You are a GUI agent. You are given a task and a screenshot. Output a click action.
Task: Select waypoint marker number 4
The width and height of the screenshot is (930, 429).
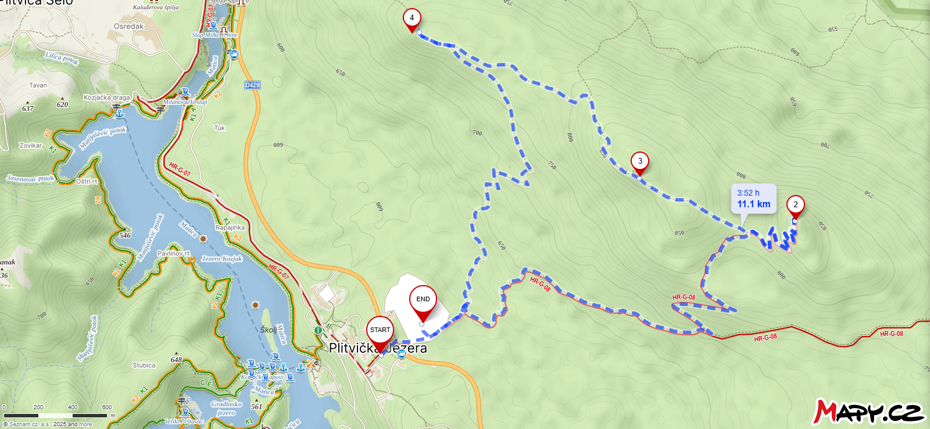click(412, 20)
